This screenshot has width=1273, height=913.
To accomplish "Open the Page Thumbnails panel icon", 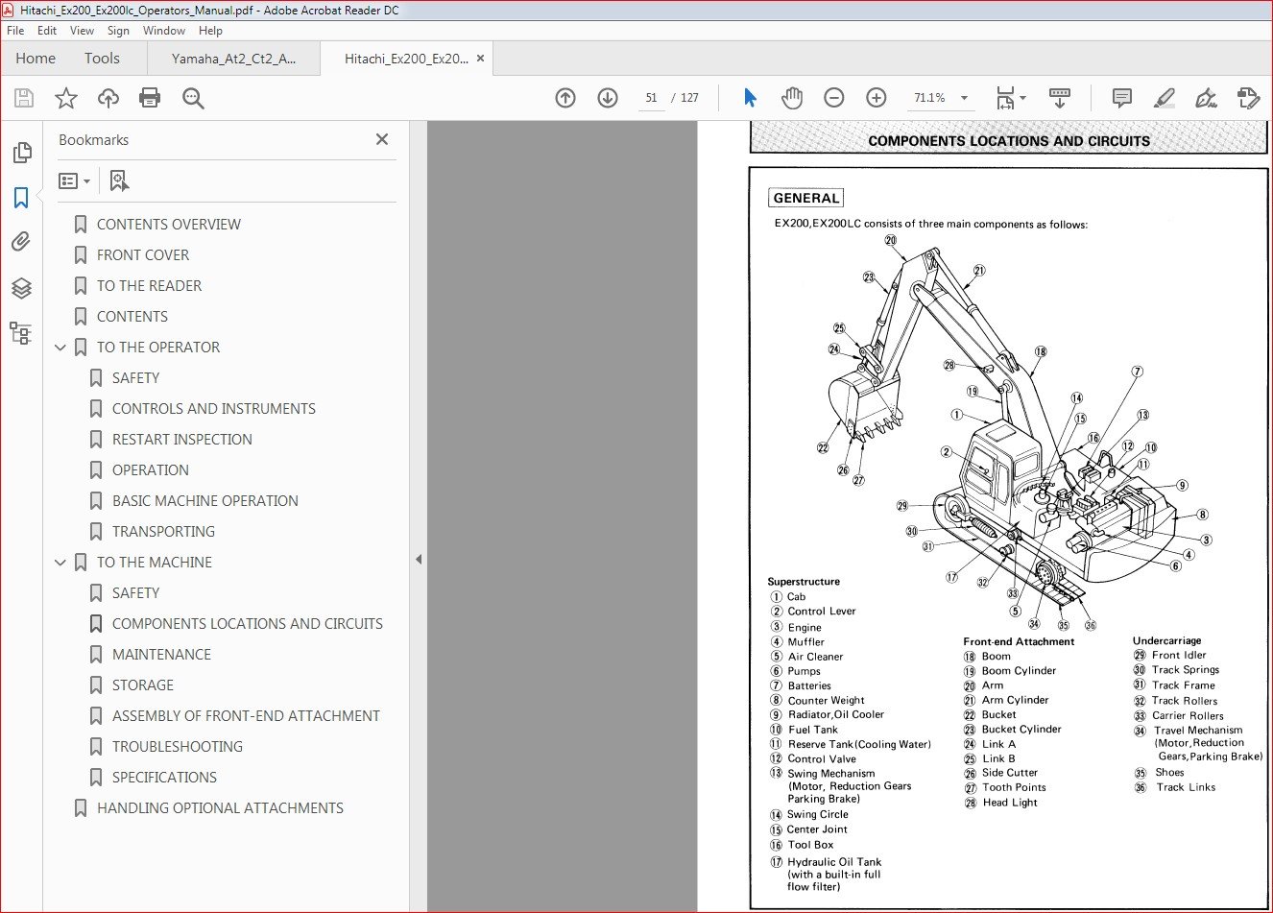I will click(x=21, y=153).
